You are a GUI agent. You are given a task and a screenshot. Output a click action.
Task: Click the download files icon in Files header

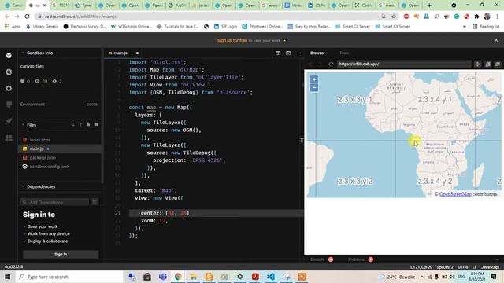(x=73, y=124)
